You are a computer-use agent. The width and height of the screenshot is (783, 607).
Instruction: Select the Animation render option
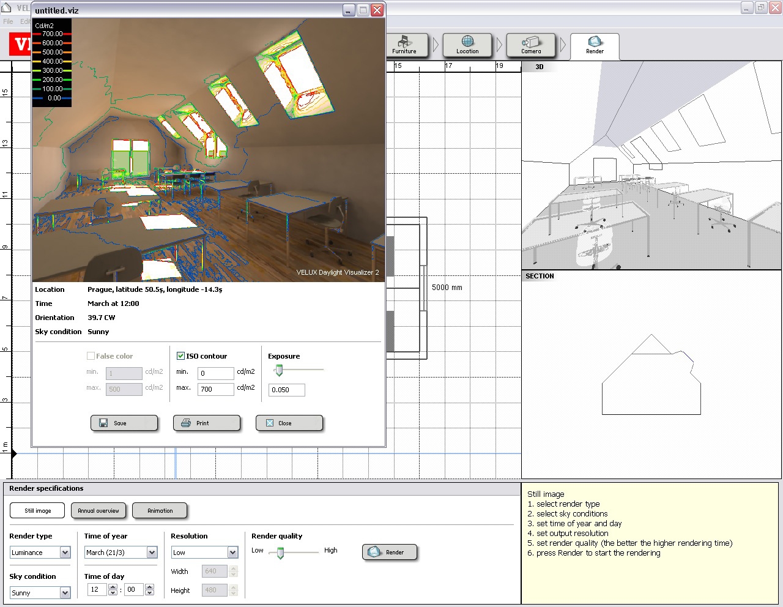(160, 510)
